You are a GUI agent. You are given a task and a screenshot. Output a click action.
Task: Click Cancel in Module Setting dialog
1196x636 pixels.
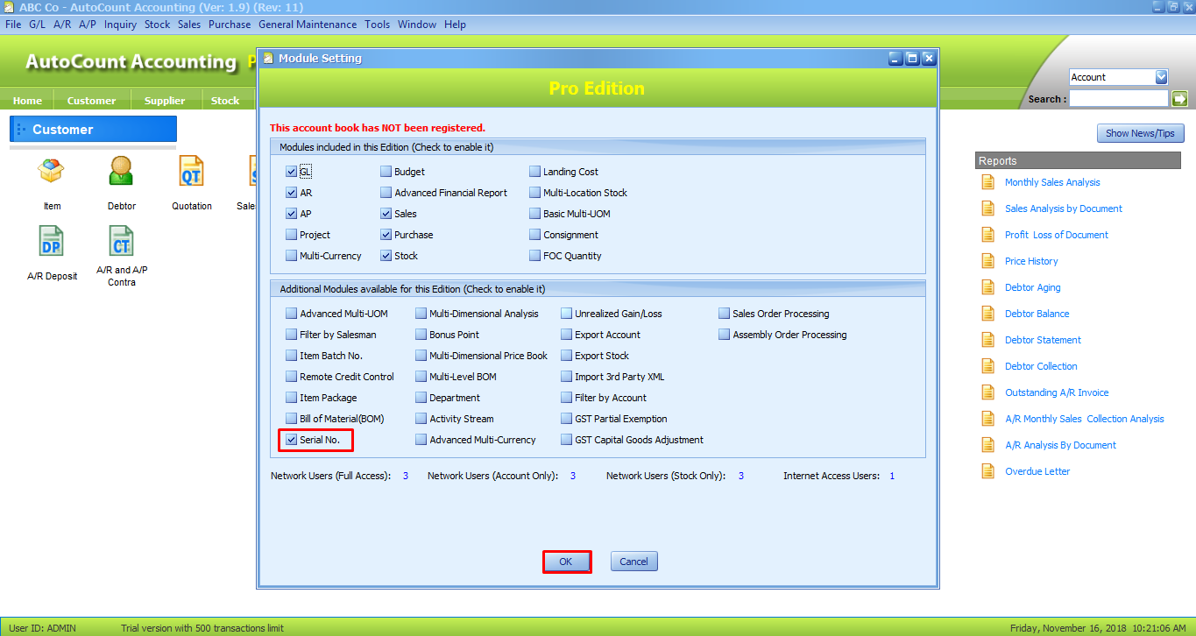coord(633,562)
